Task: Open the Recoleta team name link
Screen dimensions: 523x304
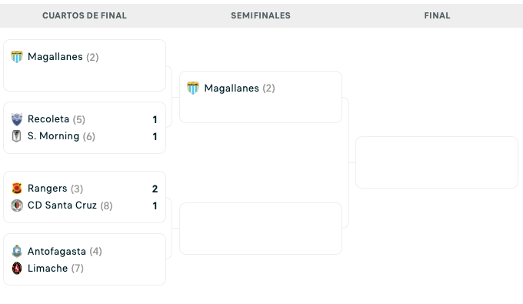Action: pyautogui.click(x=48, y=119)
